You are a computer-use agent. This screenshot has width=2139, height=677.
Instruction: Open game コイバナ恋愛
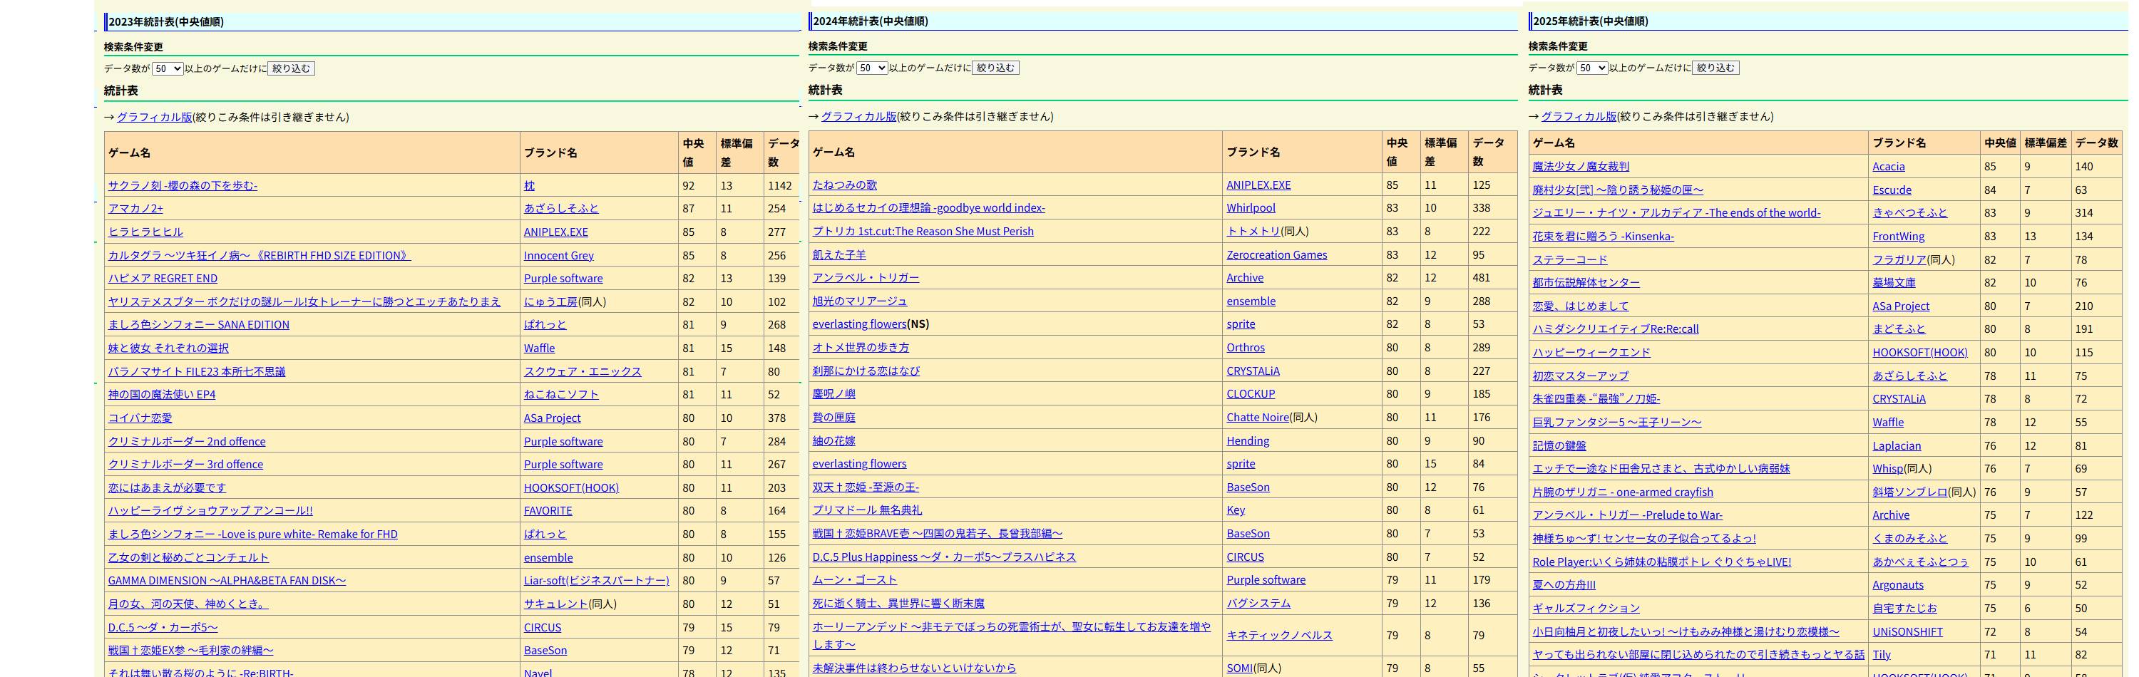click(x=140, y=418)
